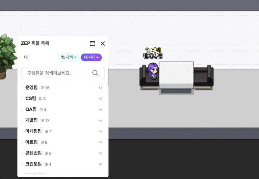Go to my seat with 내 자리 button

coord(91,57)
